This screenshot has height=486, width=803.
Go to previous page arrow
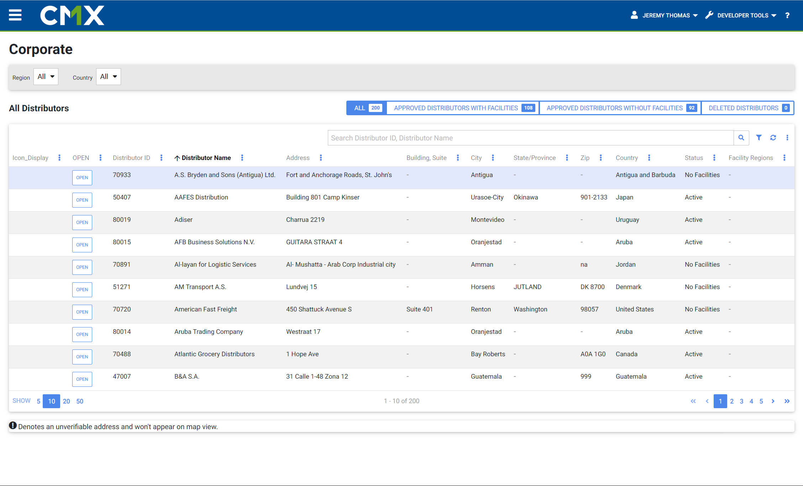pyautogui.click(x=707, y=401)
